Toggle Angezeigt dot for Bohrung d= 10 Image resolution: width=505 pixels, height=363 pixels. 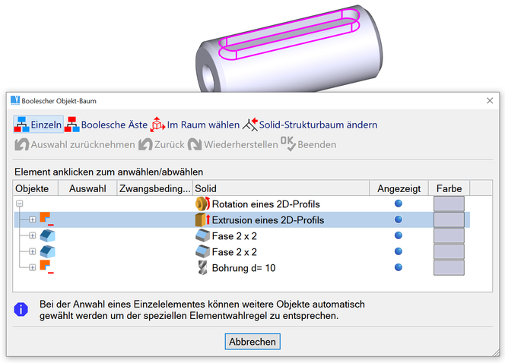399,267
